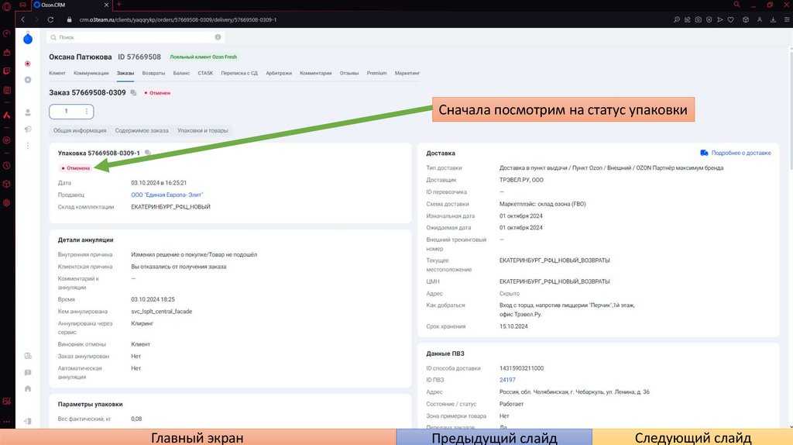Click the user profile icon in CRM sidebar

point(28,112)
